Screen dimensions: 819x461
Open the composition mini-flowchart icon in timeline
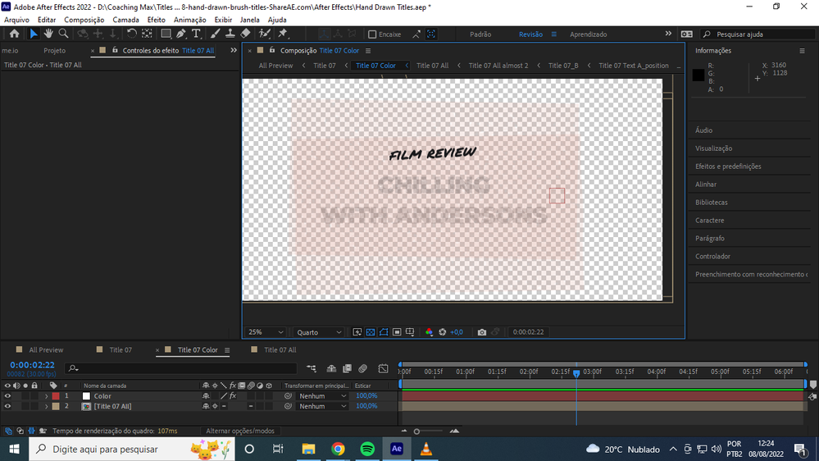pyautogui.click(x=312, y=368)
